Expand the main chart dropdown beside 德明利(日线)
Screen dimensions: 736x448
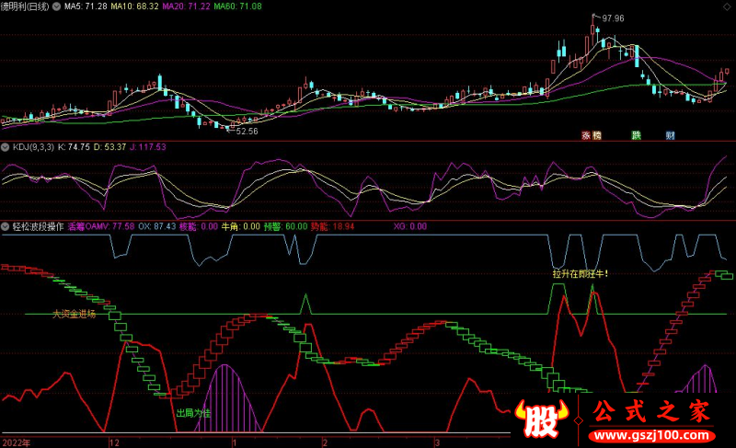pyautogui.click(x=56, y=6)
